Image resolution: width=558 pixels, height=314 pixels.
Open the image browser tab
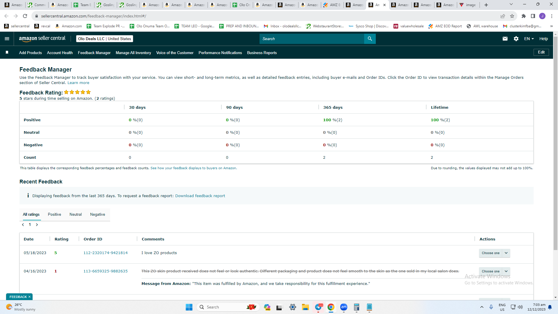tap(468, 5)
